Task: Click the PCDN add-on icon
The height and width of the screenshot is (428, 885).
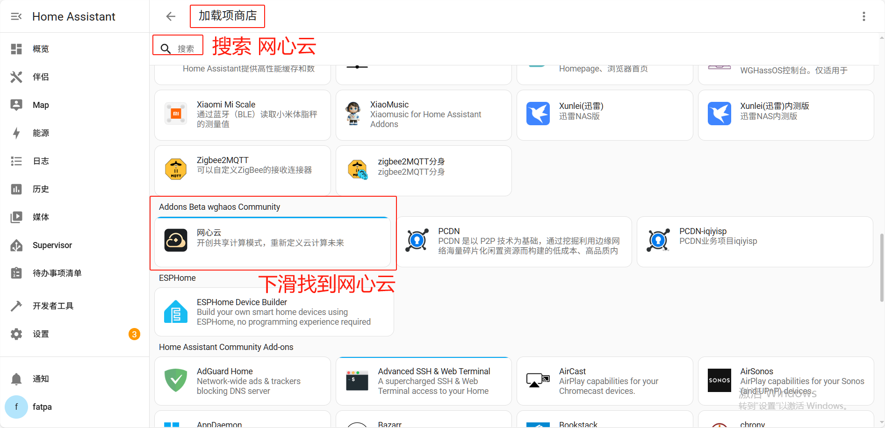Action: [x=417, y=240]
